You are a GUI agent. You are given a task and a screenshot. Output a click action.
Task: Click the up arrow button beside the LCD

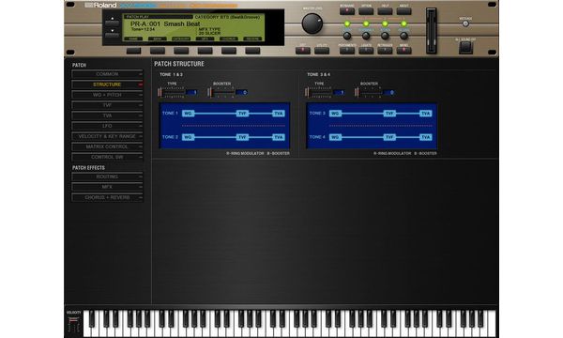coord(112,22)
